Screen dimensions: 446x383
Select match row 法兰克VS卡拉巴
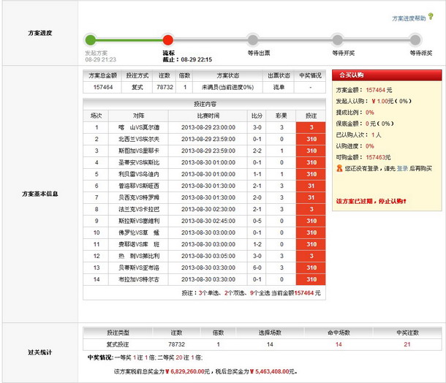tap(138, 209)
